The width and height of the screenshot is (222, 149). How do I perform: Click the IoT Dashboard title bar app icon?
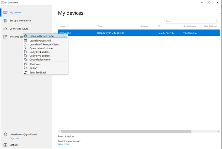[2, 2]
